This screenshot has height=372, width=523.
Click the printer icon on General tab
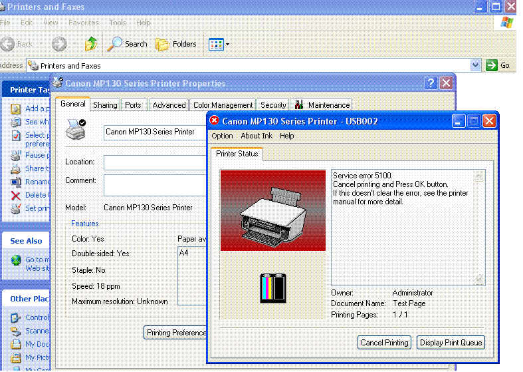coord(76,129)
